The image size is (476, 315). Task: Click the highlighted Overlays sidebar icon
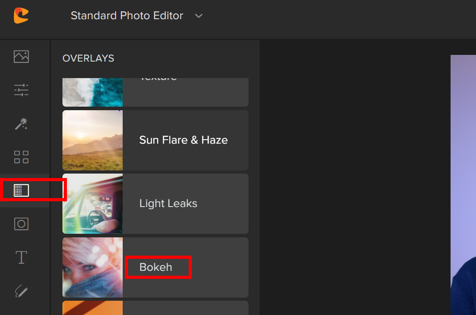pyautogui.click(x=21, y=191)
